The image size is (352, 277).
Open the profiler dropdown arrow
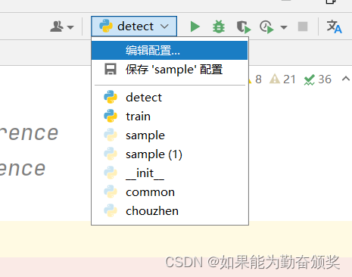click(x=284, y=27)
